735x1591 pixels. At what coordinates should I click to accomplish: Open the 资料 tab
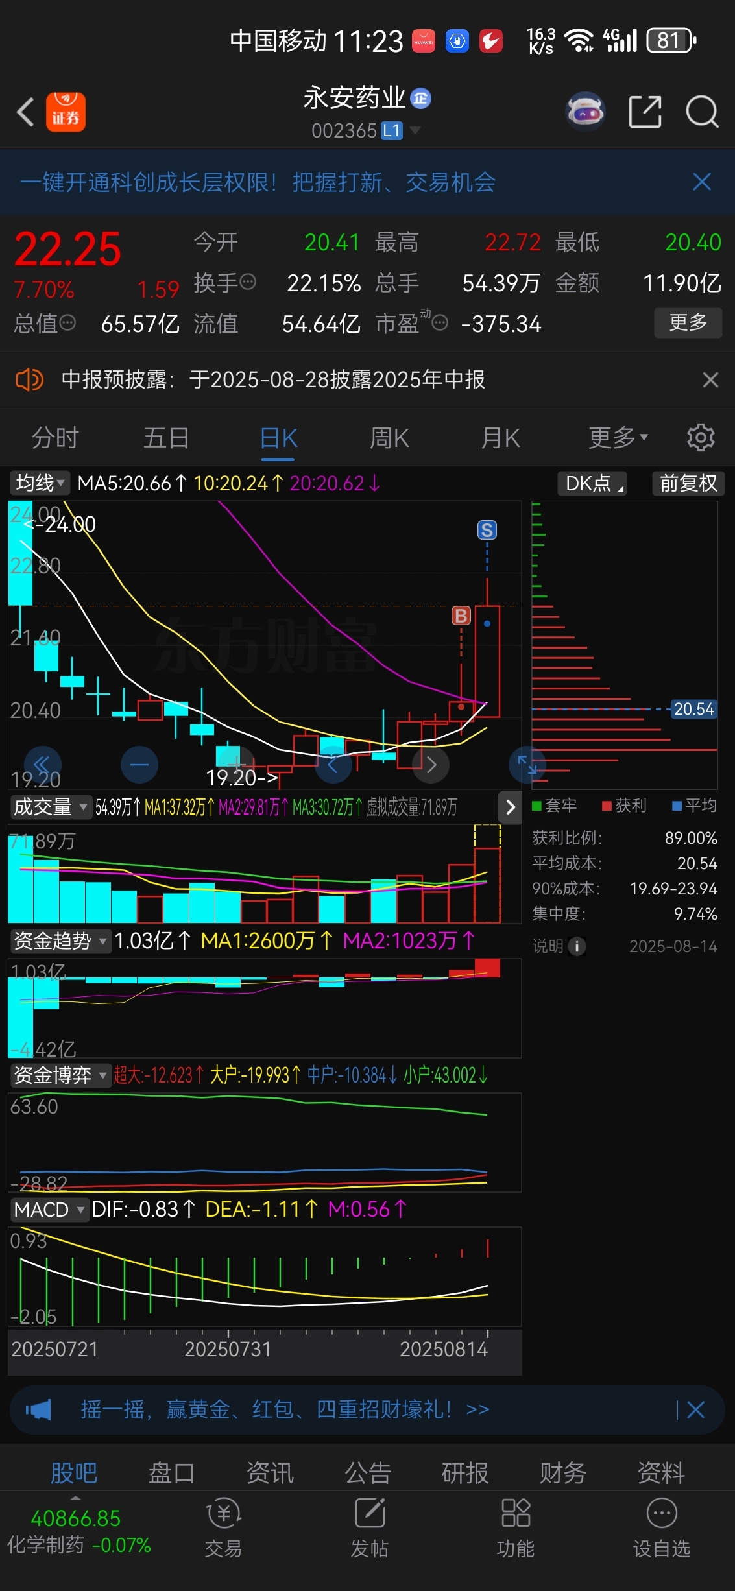[661, 1473]
